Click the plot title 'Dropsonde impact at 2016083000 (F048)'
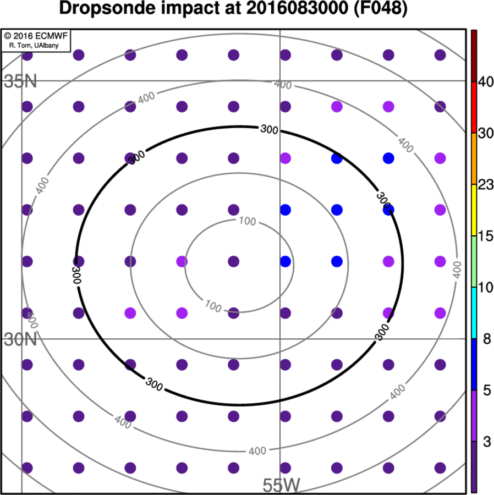 coord(233,8)
